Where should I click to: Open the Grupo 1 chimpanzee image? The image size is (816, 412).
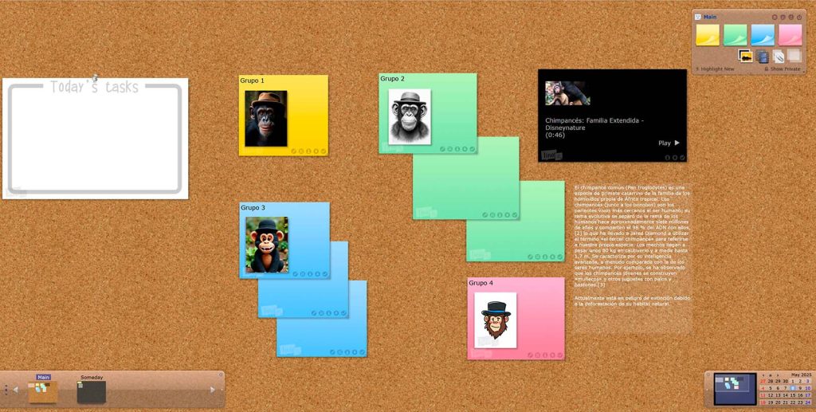265,119
